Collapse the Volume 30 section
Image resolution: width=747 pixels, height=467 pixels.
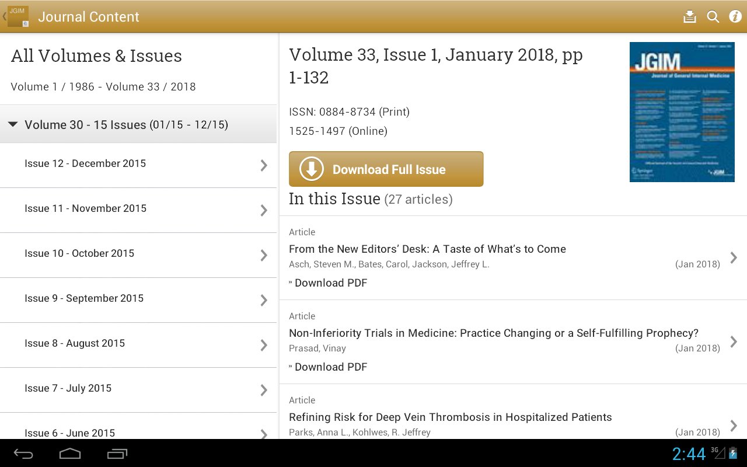point(13,124)
